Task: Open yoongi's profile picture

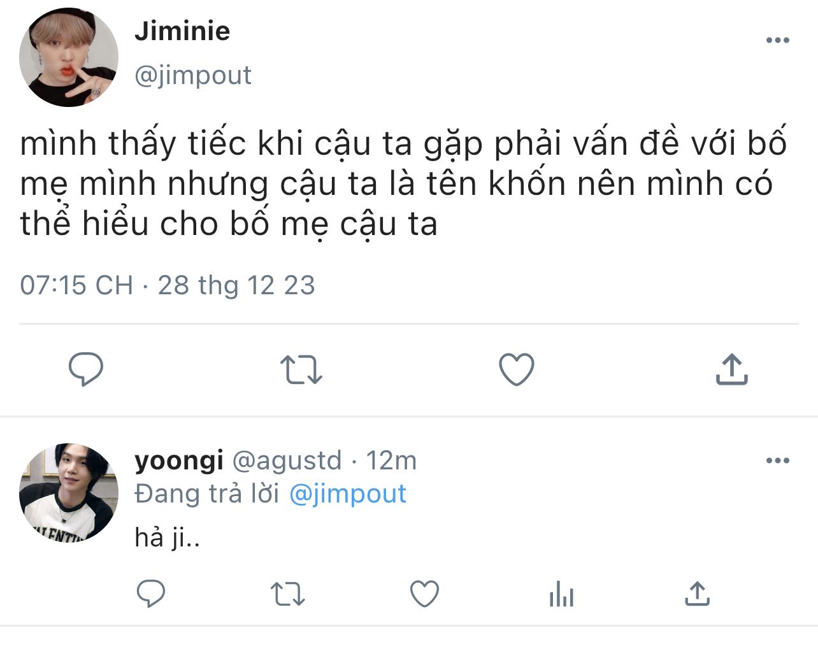Action: [x=69, y=493]
